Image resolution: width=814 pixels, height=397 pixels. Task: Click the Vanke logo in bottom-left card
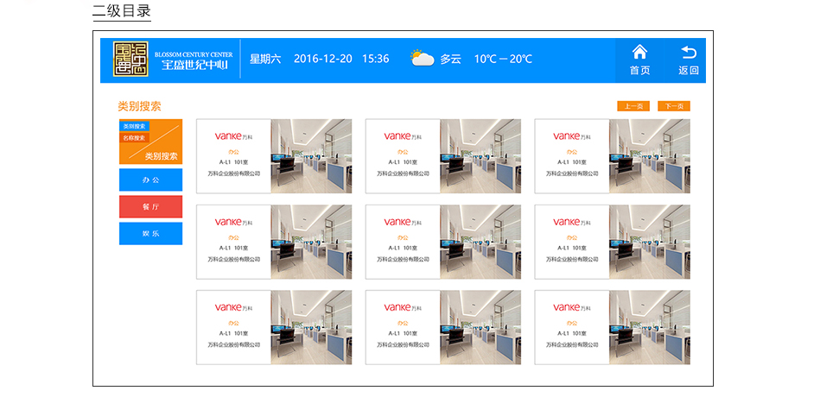pos(232,307)
